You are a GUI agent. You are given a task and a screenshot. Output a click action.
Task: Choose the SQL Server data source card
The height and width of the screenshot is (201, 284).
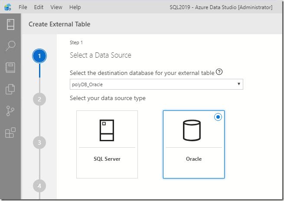coord(107,144)
